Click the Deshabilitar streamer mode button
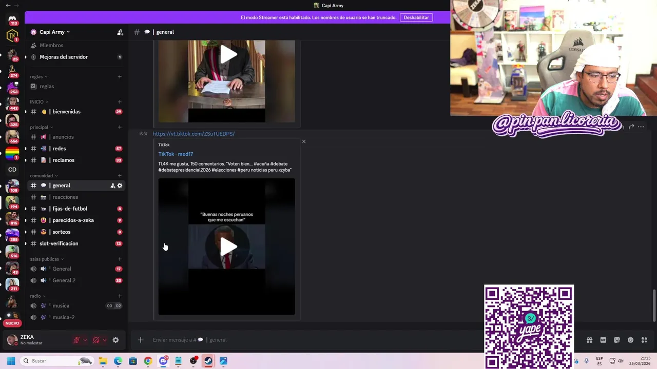The image size is (657, 369). (x=416, y=17)
